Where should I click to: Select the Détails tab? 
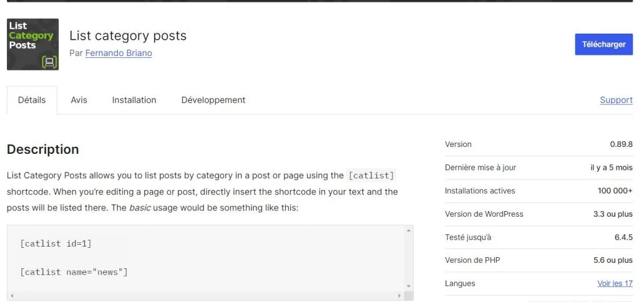tap(32, 100)
